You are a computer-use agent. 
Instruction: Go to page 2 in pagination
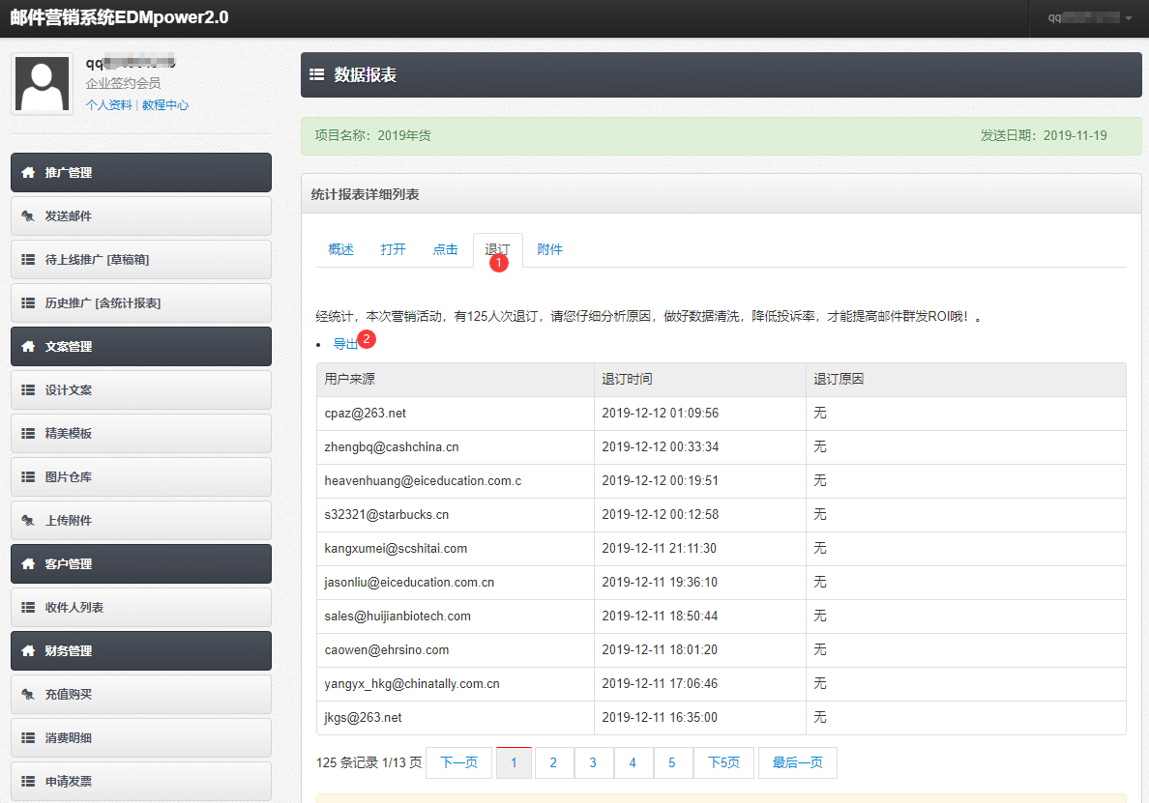click(x=553, y=762)
